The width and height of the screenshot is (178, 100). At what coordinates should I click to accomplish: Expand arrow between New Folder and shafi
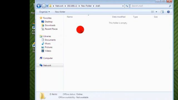94,6
